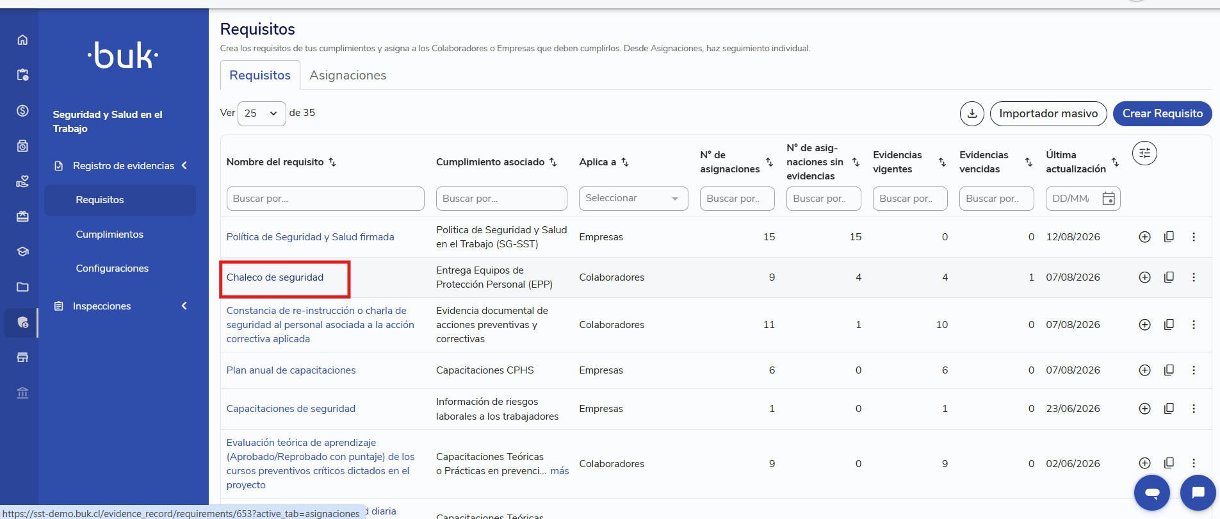Duplicate the Política de Seguridad requirement
This screenshot has height=519, width=1220.
tap(1169, 237)
